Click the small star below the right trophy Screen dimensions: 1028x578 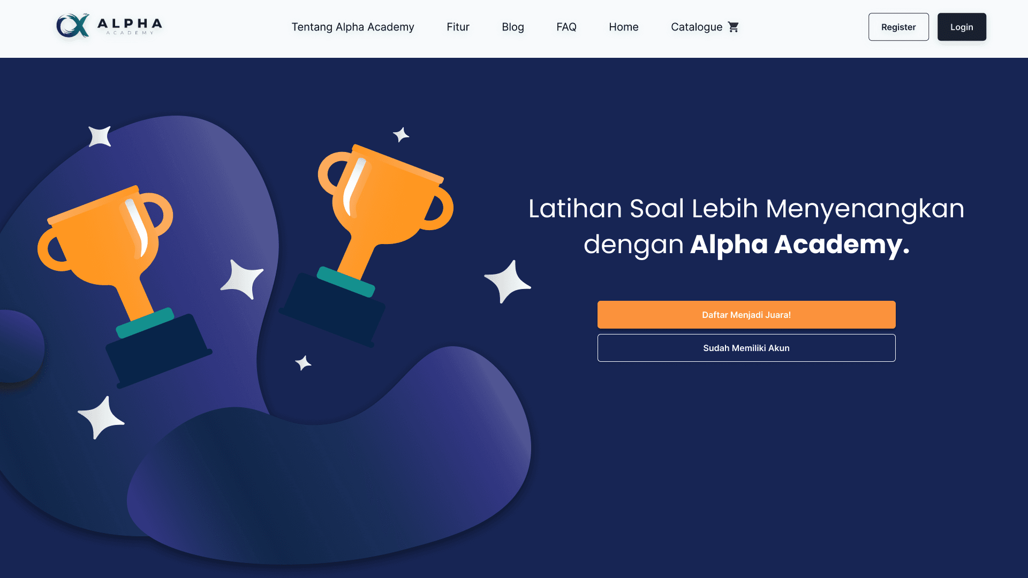pos(303,363)
